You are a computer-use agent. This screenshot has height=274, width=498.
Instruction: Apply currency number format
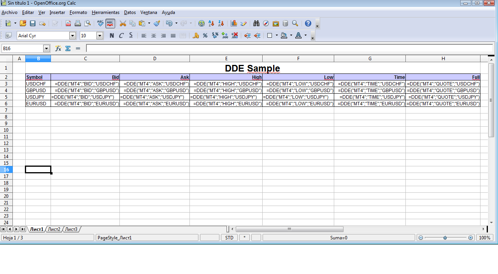point(196,36)
